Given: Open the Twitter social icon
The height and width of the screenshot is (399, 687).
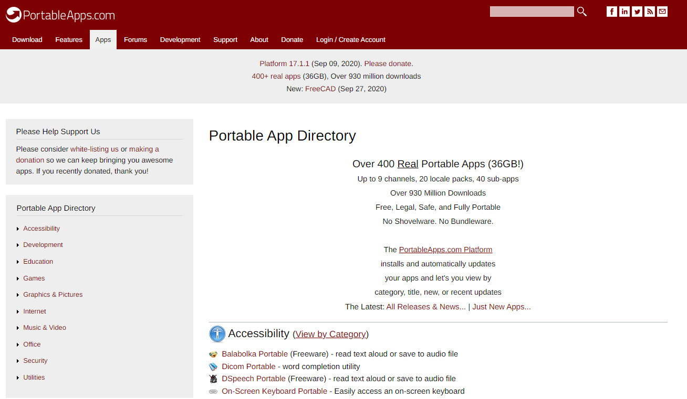Looking at the screenshot, I should (637, 12).
